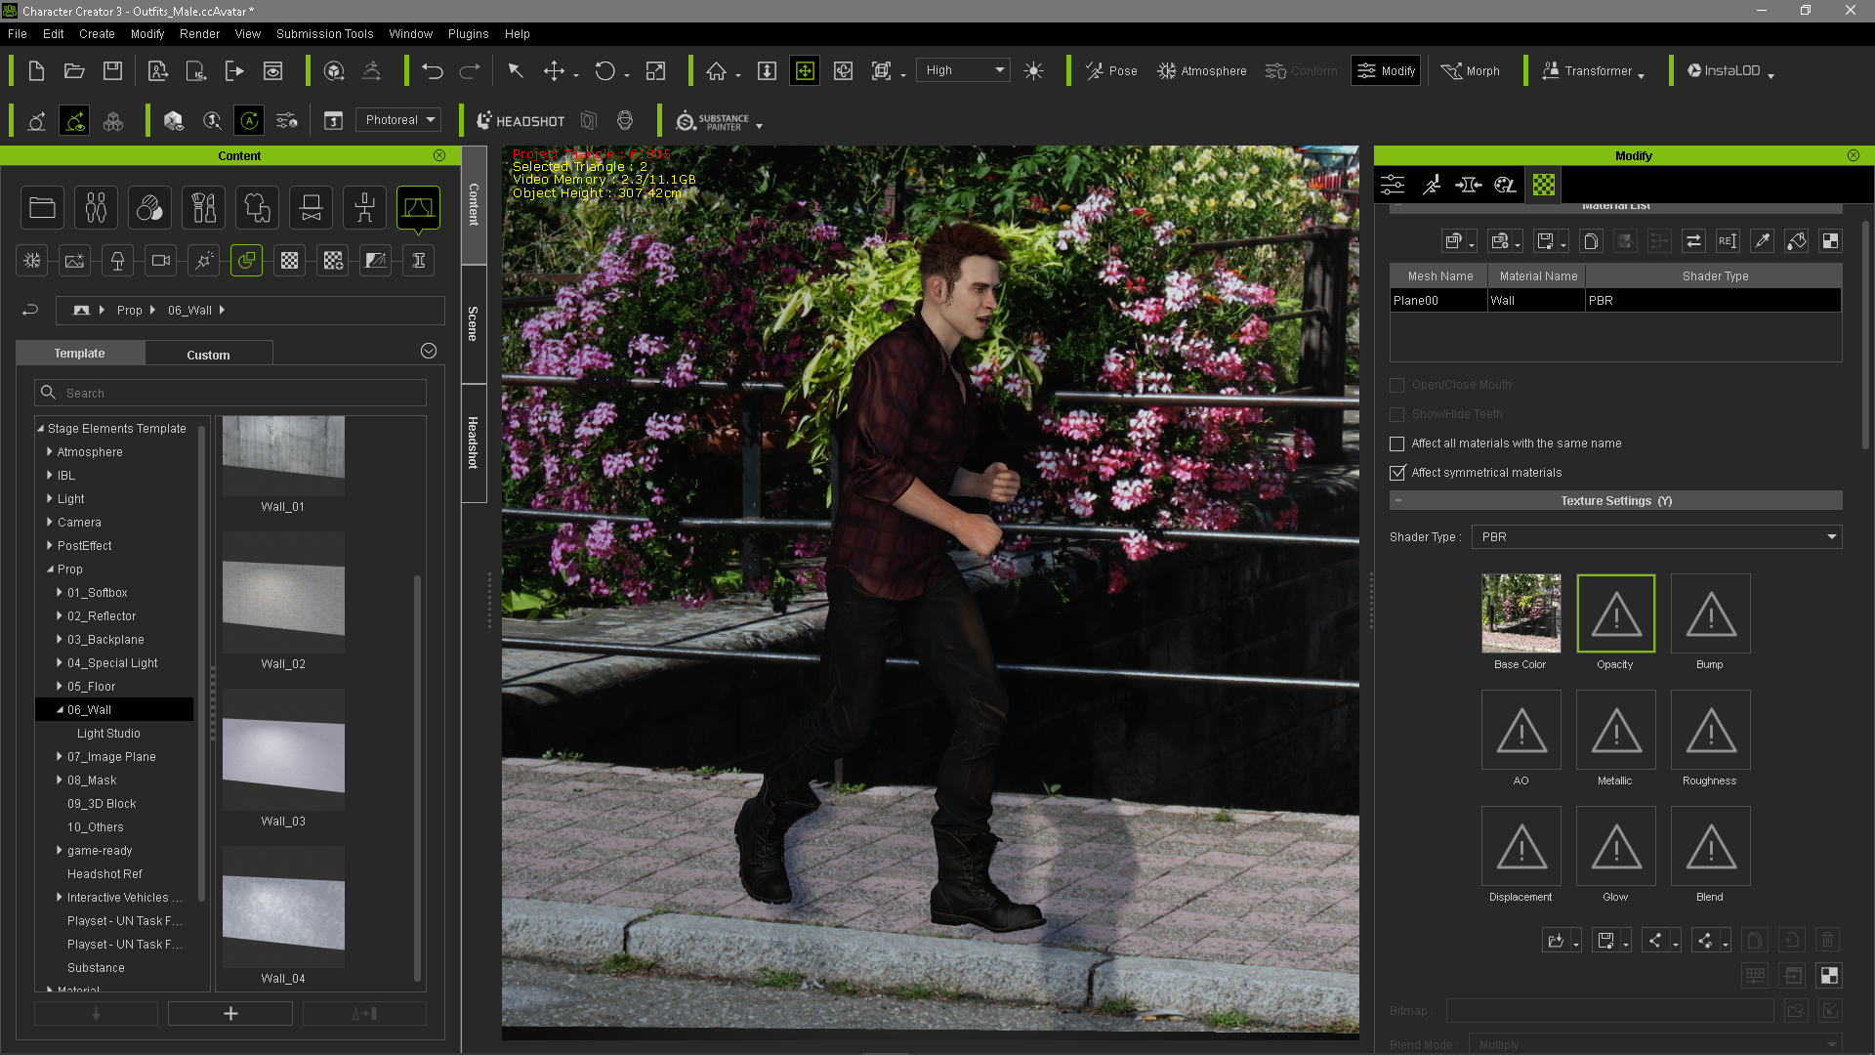Switch to the Scene side tab
The image size is (1875, 1055).
click(x=474, y=323)
